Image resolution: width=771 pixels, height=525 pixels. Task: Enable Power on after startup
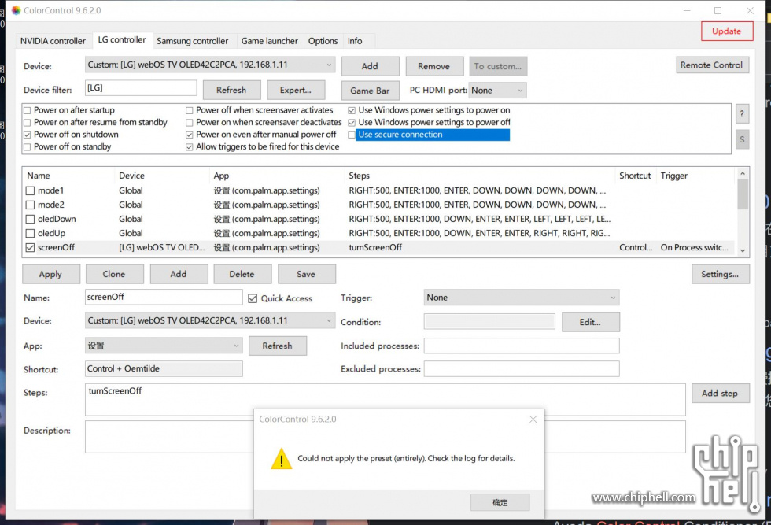(x=28, y=110)
